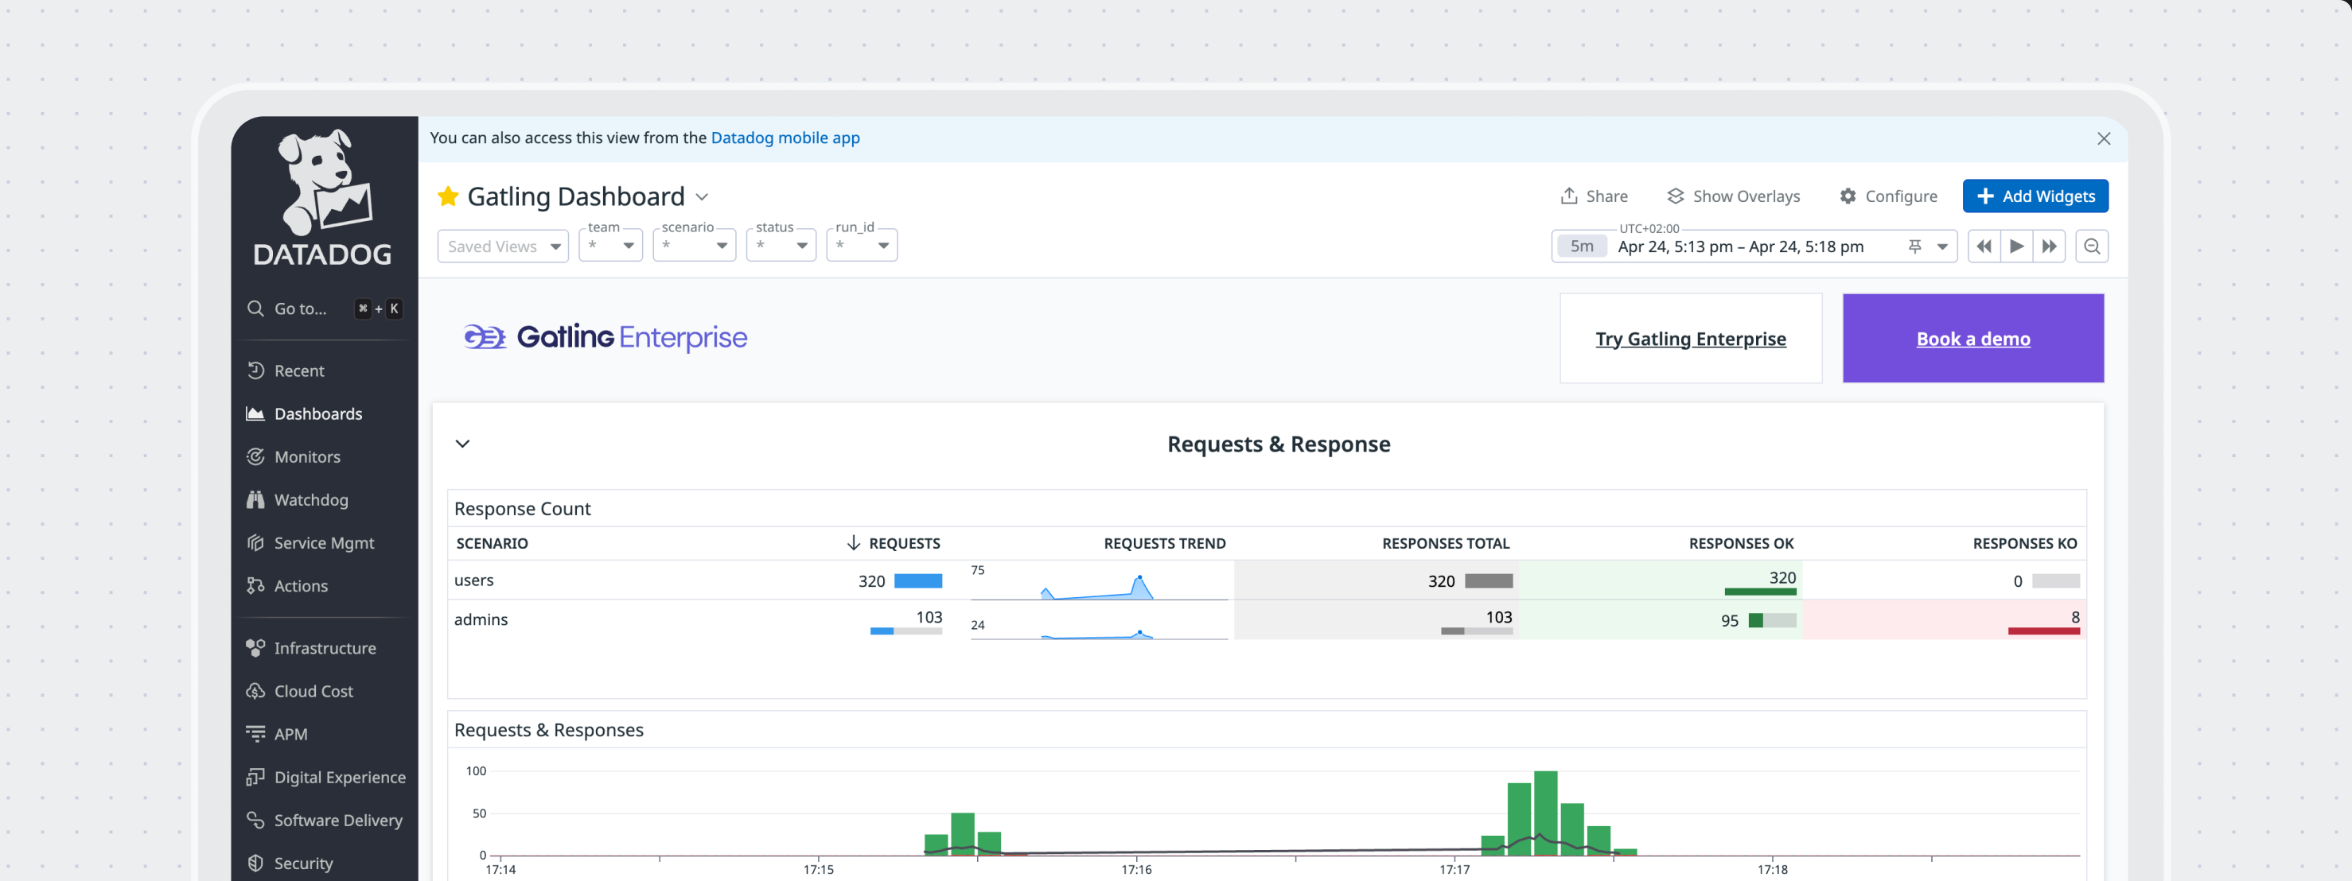Viewport: 2352px width, 881px height.
Task: Open Security in the sidebar
Action: [303, 862]
